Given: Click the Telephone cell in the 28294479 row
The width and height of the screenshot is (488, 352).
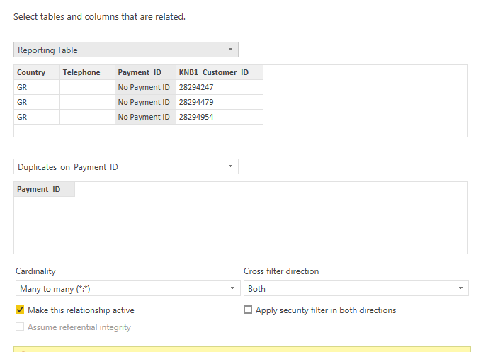Looking at the screenshot, I should coord(87,102).
